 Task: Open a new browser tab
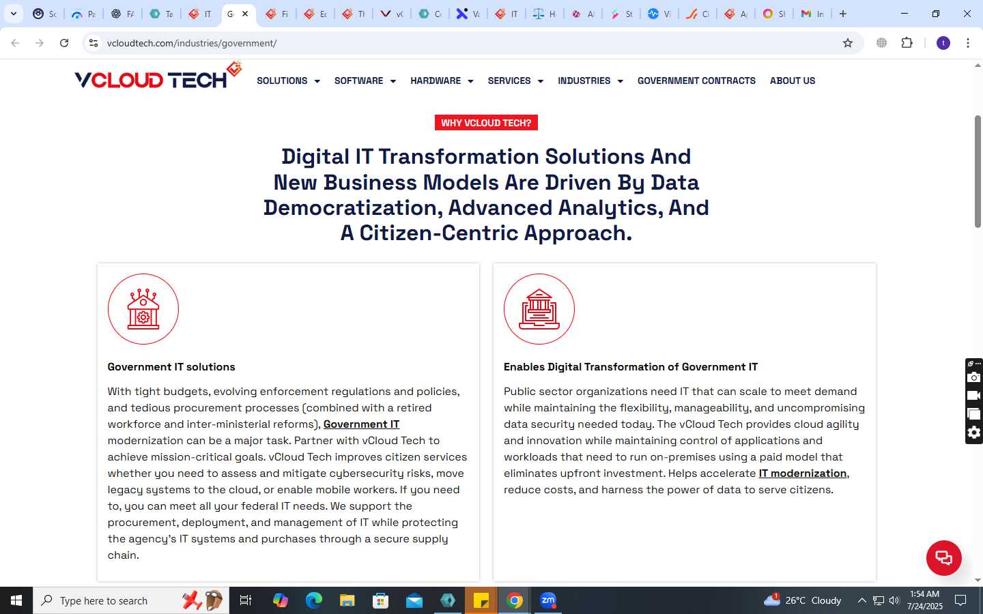click(843, 14)
